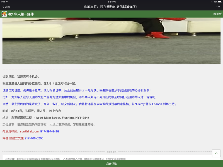The width and height of the screenshot is (223, 167).
Task: Call phone number 917-468-5260
Action: [x=34, y=138]
